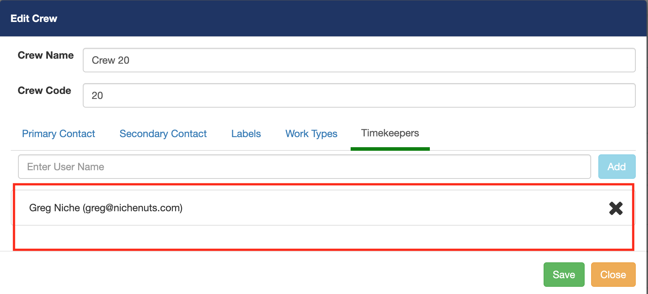Click into the Crew Code field
Viewport: 648px width, 294px height.
coord(359,95)
